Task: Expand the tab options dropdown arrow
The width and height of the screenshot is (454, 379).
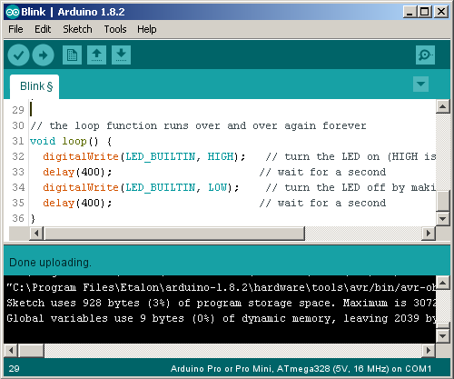Action: (x=420, y=84)
